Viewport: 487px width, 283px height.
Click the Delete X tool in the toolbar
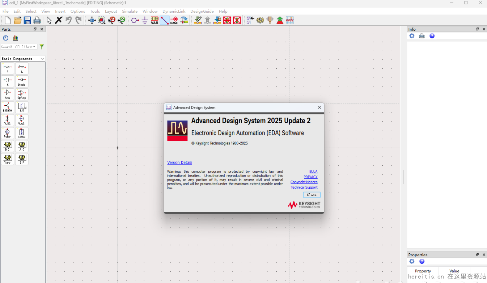click(x=59, y=20)
